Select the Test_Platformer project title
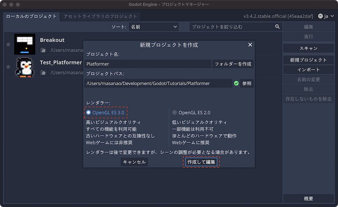338x207 pixels. tap(61, 62)
